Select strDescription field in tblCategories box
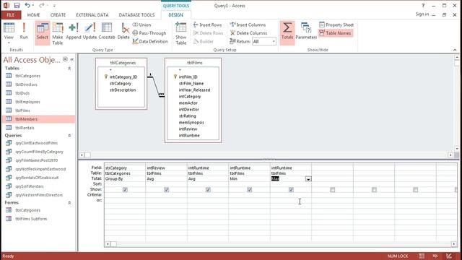The width and height of the screenshot is (462, 260). pos(123,90)
